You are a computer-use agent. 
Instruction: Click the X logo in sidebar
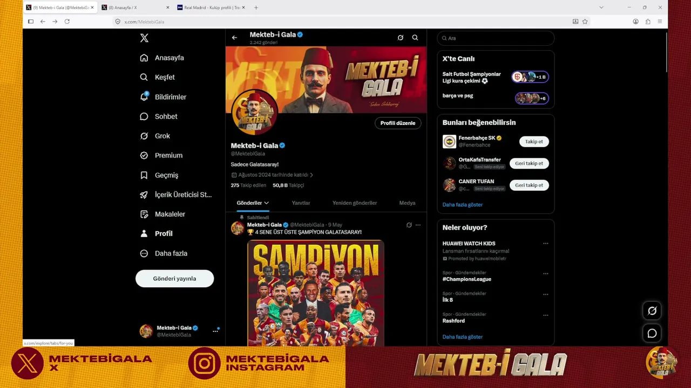pyautogui.click(x=144, y=38)
